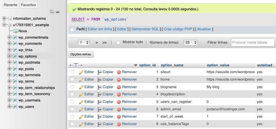Enable the Mostrar tudo checkbox
The image size is (276, 129).
point(118,43)
